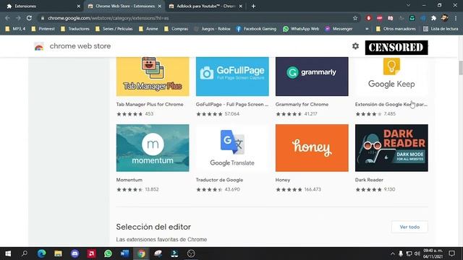Click 'Tab Manager Plus for Chrome' title
This screenshot has width=463, height=260.
tap(150, 104)
